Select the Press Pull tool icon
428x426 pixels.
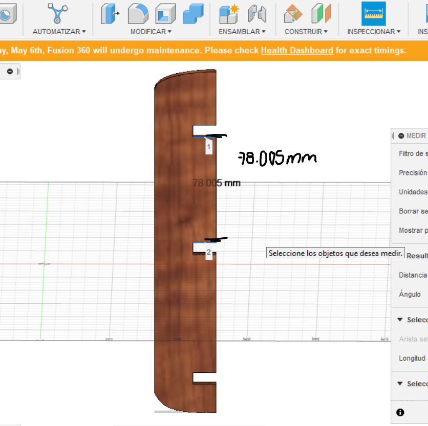110,14
